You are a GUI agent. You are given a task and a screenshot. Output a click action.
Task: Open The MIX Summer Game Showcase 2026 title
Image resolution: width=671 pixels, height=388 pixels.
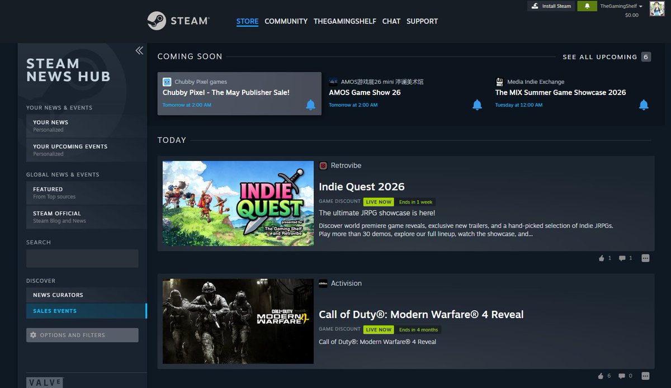pos(560,93)
